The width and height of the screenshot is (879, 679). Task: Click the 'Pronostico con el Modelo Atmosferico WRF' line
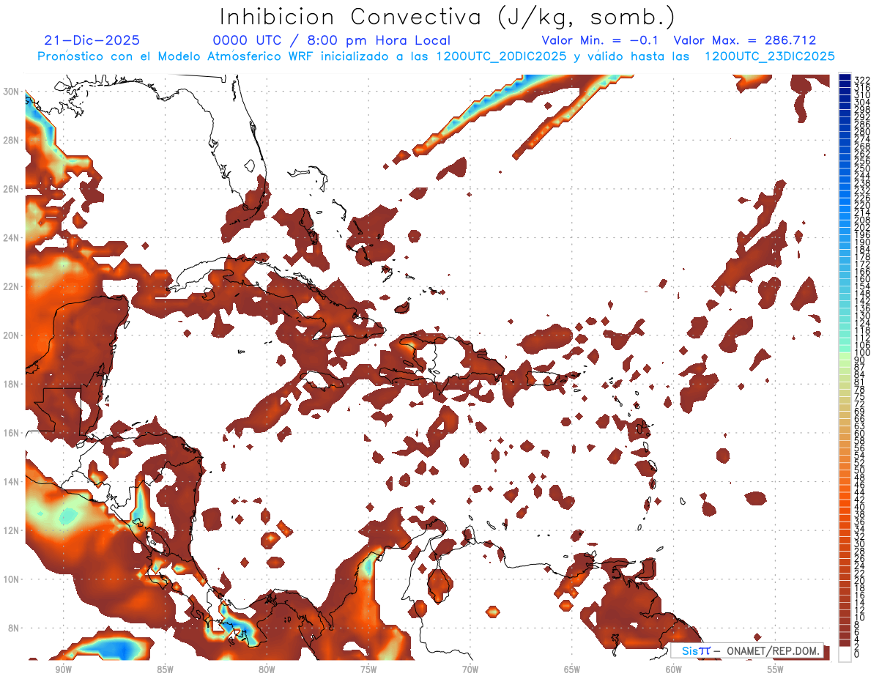[x=436, y=56]
